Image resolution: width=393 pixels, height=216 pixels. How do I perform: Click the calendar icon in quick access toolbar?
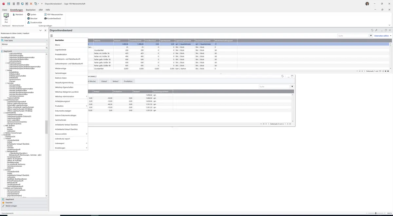pos(18,4)
